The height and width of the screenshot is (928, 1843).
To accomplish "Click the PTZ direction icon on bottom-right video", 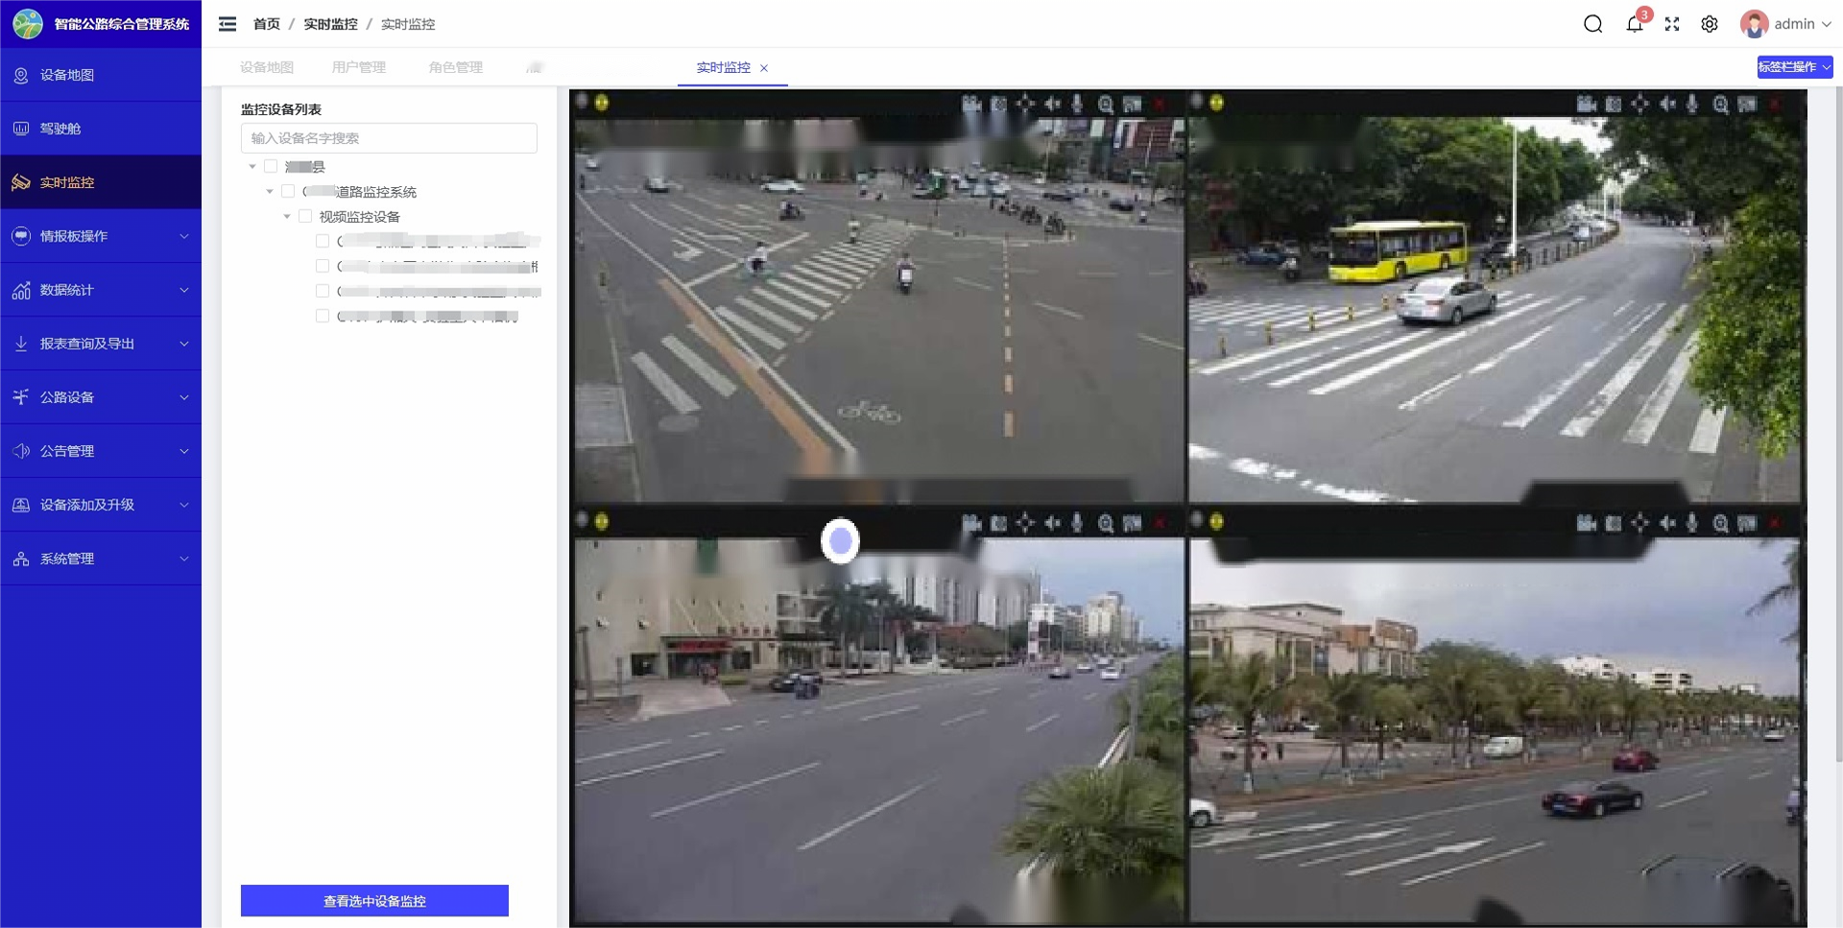I will 1640,523.
